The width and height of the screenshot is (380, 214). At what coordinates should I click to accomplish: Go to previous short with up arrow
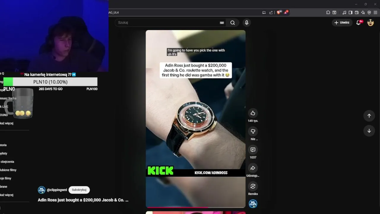[x=369, y=116]
